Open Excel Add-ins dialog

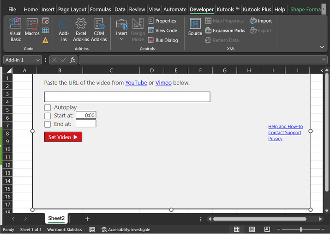coord(81,29)
